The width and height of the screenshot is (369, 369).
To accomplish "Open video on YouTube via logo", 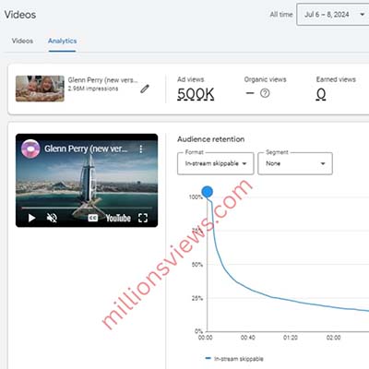I will coord(118,218).
